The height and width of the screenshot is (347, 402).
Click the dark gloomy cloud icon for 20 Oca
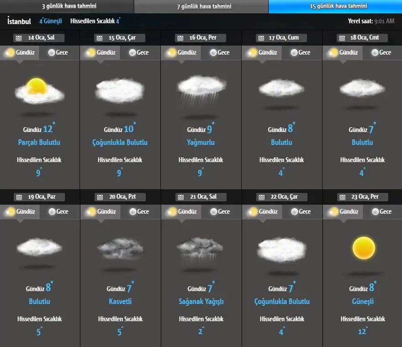pos(120,249)
